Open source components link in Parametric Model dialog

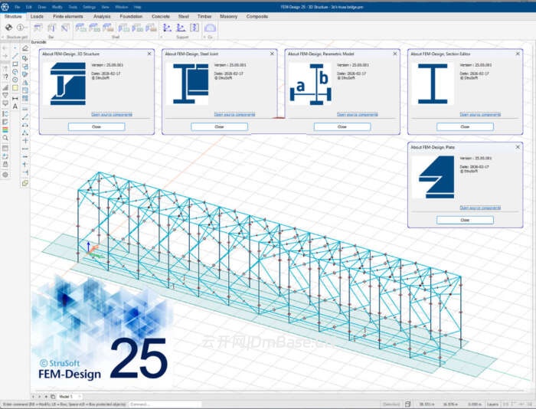(358, 114)
